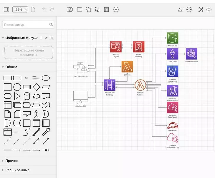Click the undo arrow
The height and width of the screenshot is (178, 215).
click(x=44, y=9)
